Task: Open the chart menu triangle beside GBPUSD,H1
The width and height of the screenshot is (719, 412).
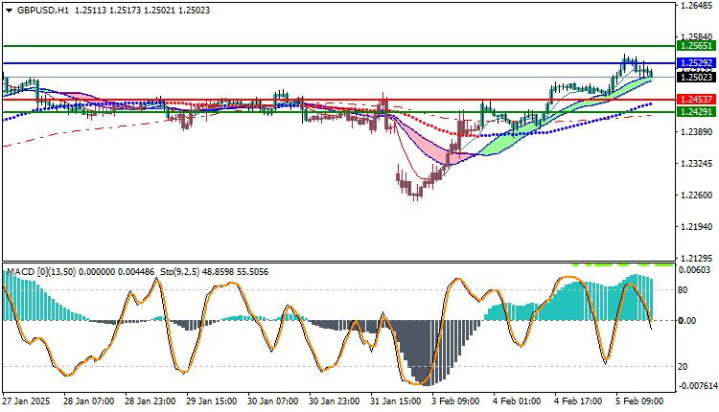Action: click(x=9, y=11)
